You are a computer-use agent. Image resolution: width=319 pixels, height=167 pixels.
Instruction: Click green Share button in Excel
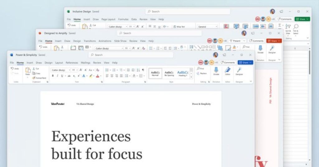[302, 19]
